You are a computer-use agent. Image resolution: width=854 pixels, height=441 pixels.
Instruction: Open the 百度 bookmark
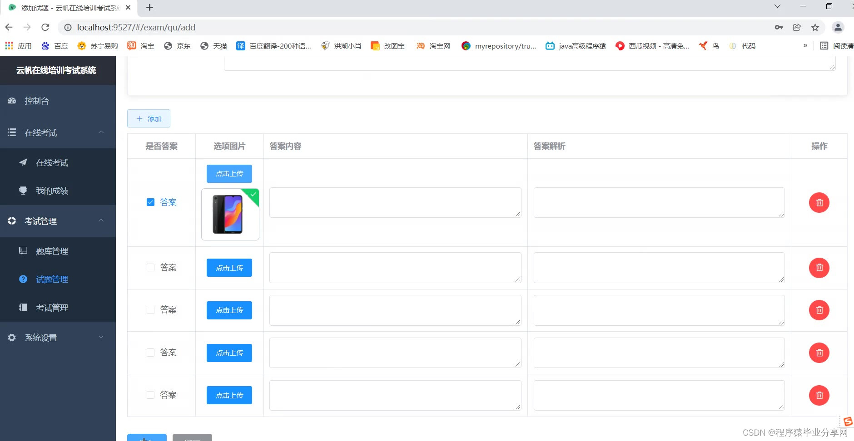[x=55, y=46]
